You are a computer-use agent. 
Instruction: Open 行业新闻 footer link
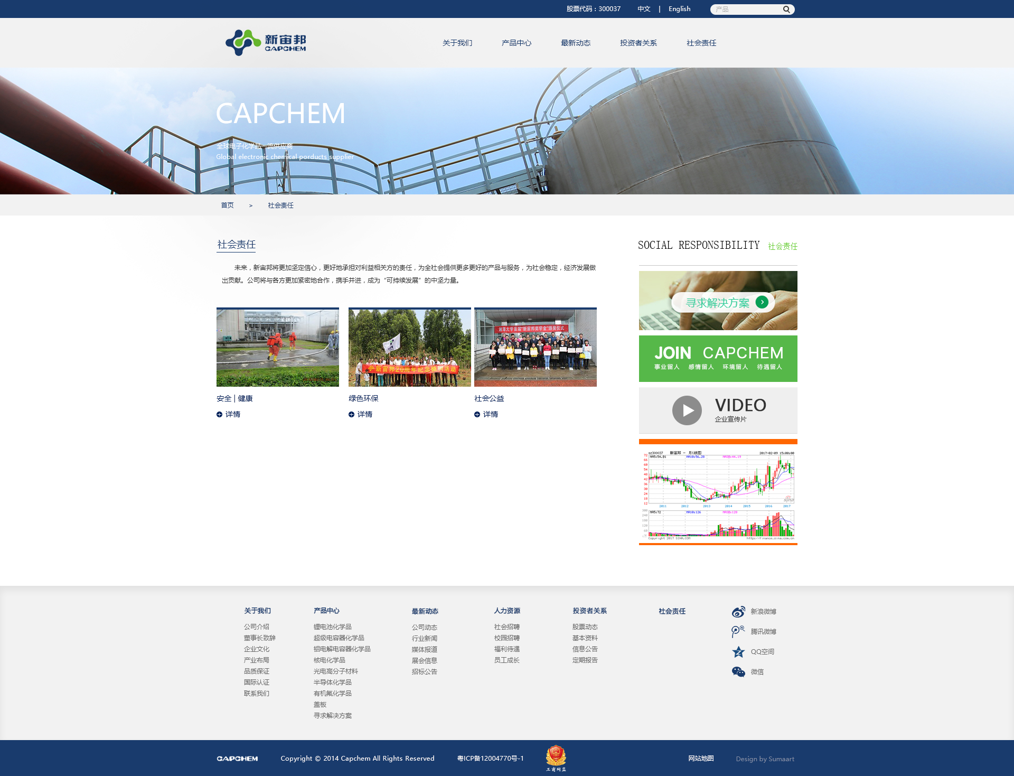click(x=425, y=639)
